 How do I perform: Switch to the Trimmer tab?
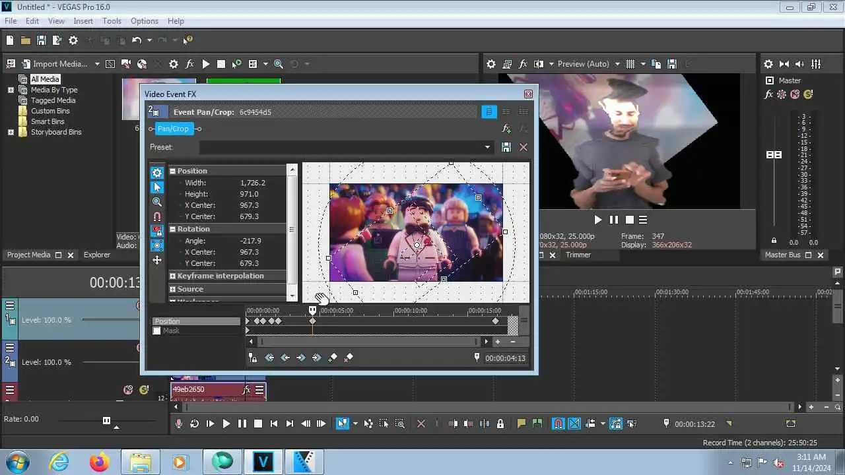pyautogui.click(x=578, y=255)
